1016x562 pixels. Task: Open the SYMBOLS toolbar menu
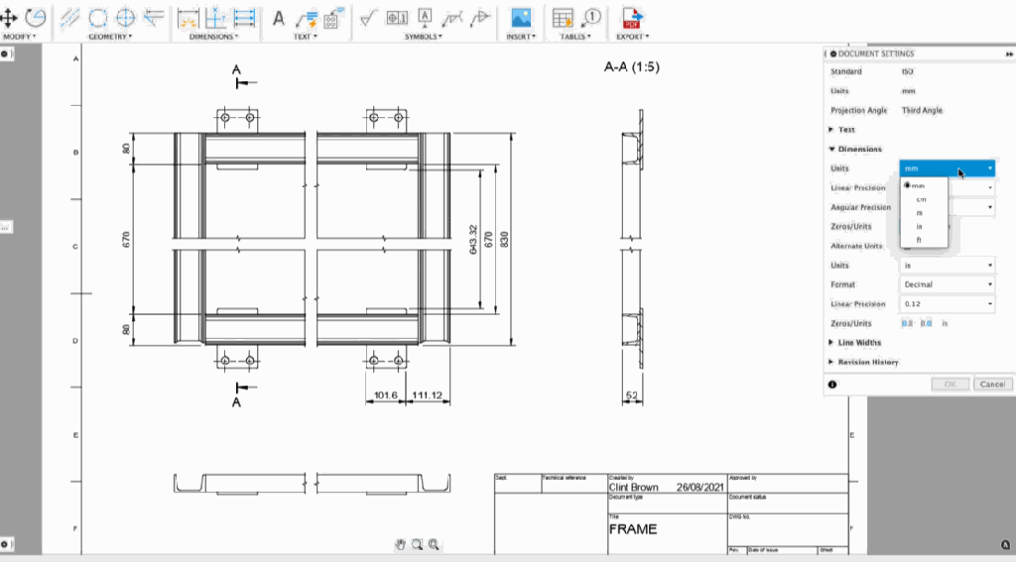click(x=426, y=37)
